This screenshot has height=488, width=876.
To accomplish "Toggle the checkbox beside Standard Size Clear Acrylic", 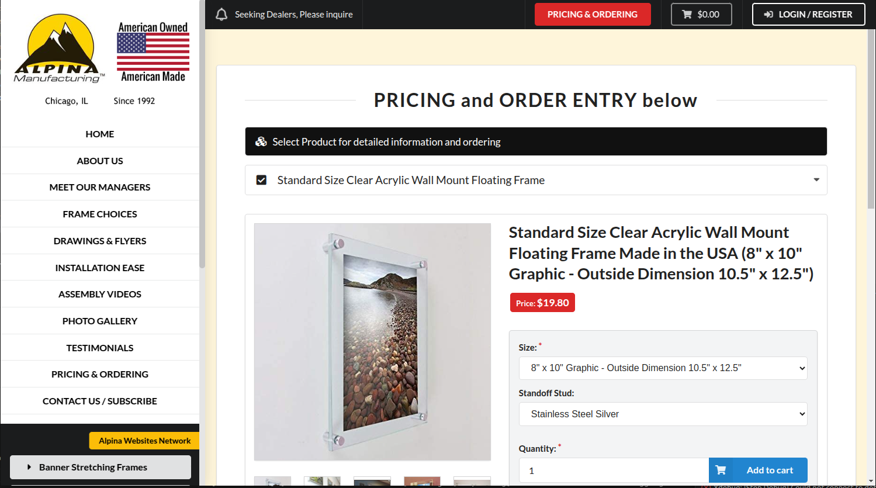I will point(262,180).
